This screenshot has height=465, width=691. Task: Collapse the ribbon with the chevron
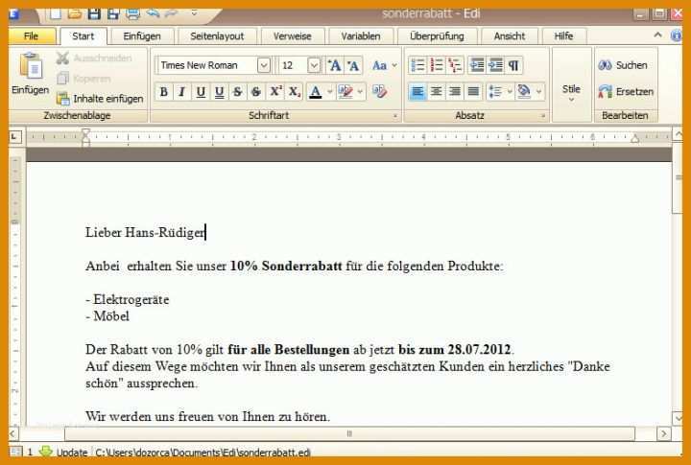pos(658,35)
